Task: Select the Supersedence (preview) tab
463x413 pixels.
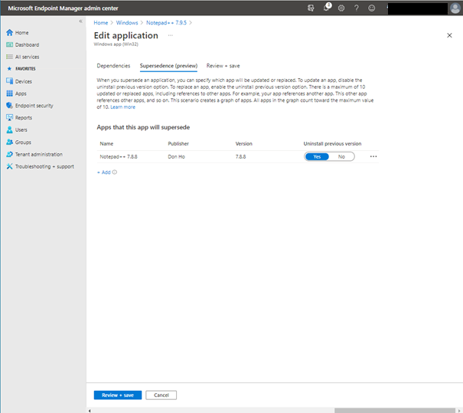Action: coord(168,66)
